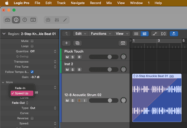
Task: Click the Gain value -9.7 dB
Action: click(x=35, y=77)
